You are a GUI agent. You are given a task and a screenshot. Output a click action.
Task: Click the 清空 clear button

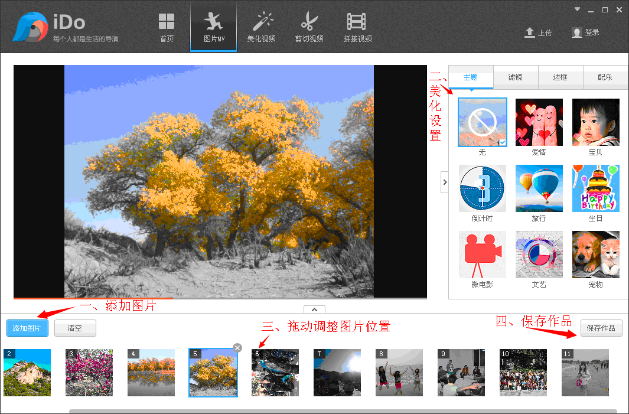click(75, 328)
